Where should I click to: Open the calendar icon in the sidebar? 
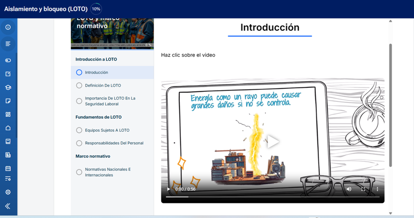point(8,168)
